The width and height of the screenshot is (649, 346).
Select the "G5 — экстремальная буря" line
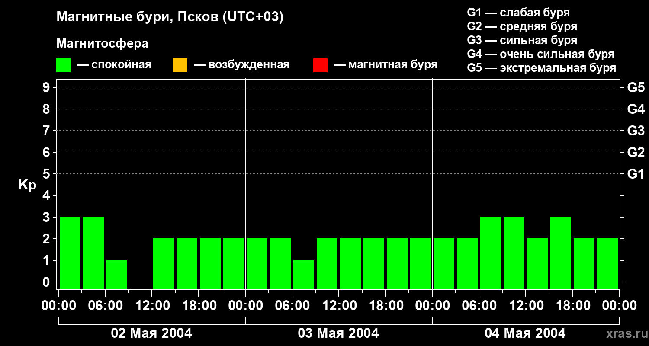point(542,68)
